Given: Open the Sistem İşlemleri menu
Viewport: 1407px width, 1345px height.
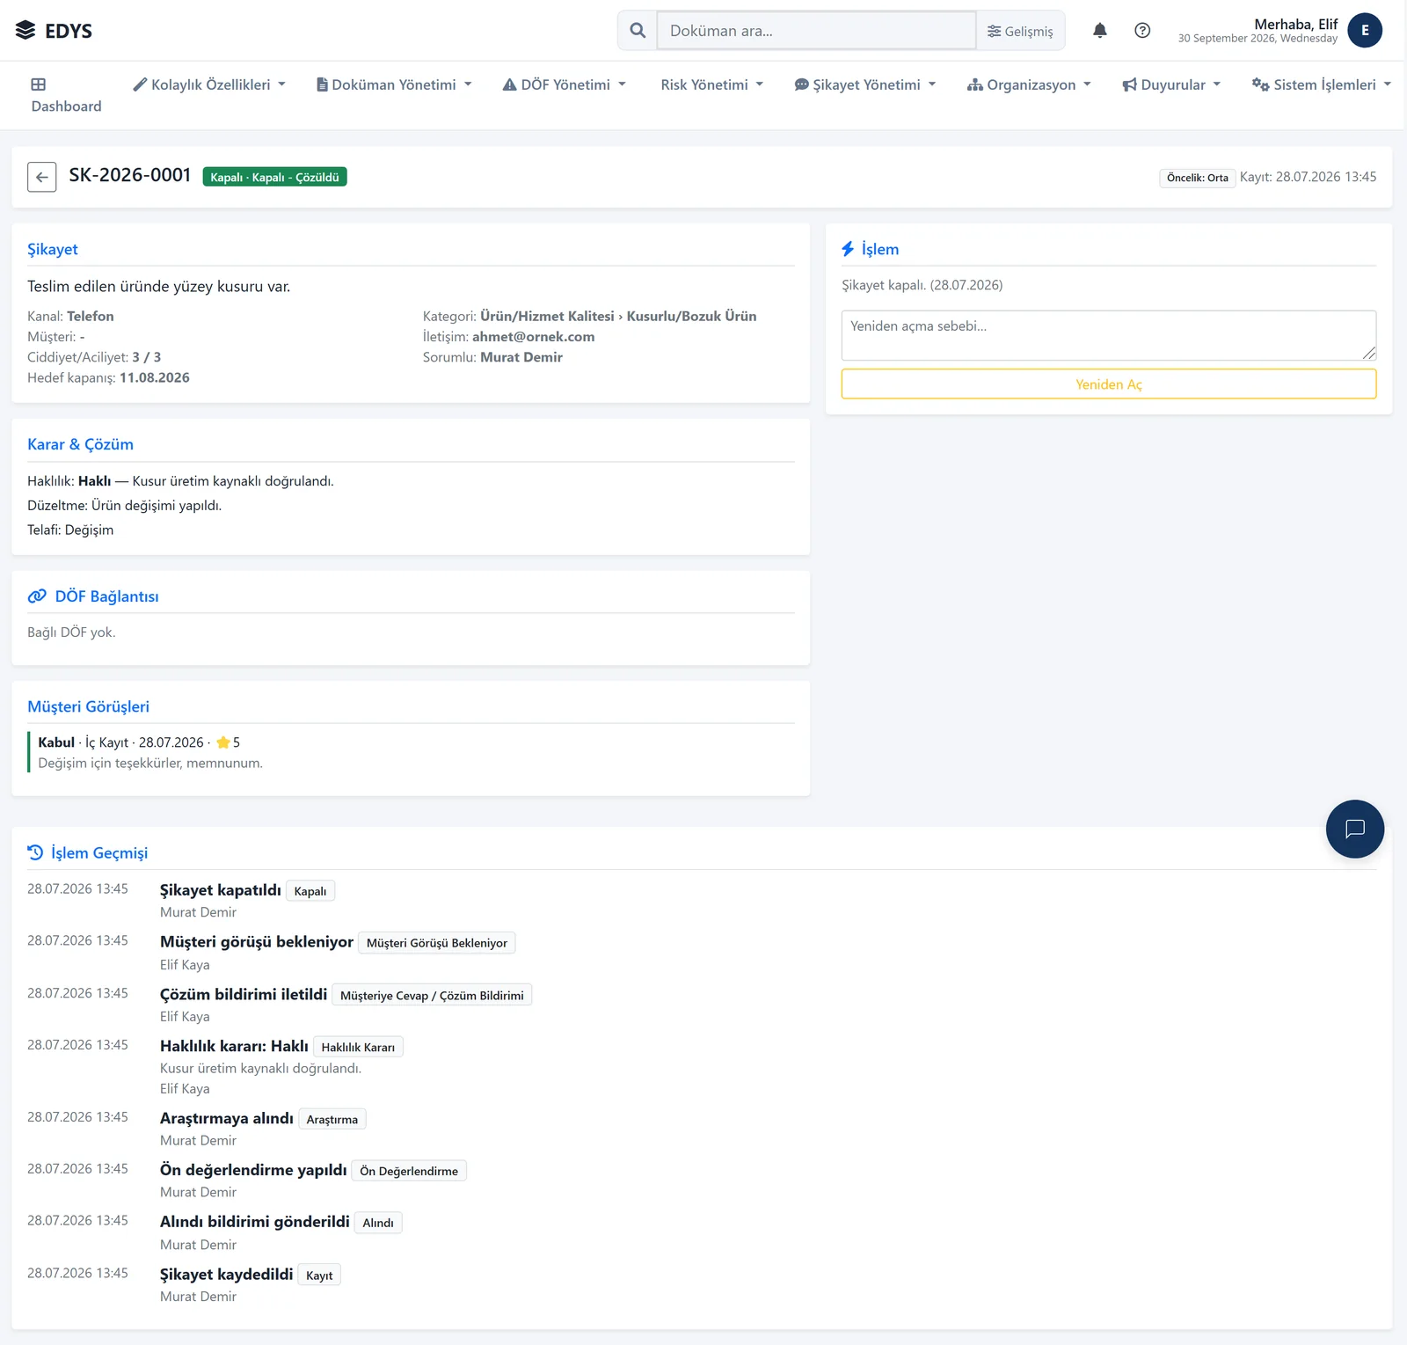Looking at the screenshot, I should (1322, 84).
